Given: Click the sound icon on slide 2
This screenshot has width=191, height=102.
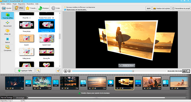Looking at the screenshot, I should point(40,88).
